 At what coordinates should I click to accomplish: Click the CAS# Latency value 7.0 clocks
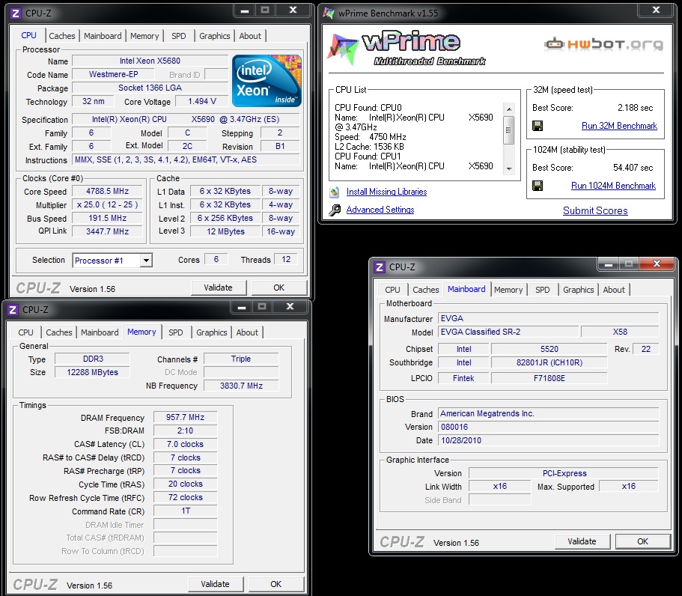(x=186, y=444)
